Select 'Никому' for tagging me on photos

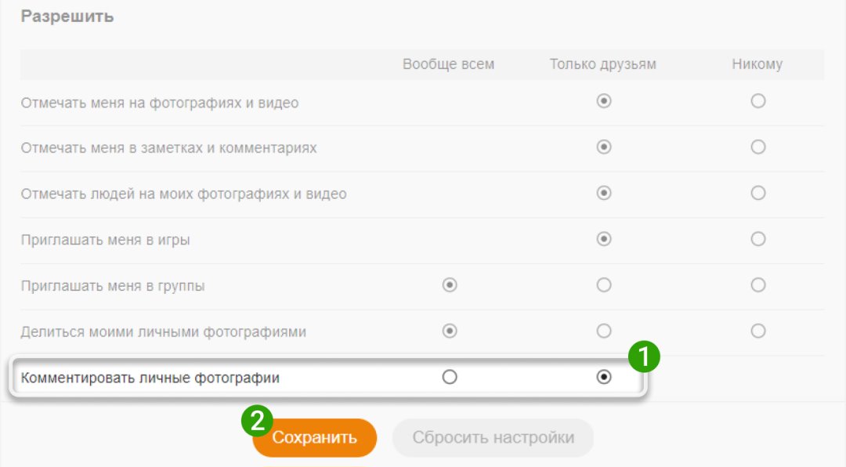(x=757, y=101)
